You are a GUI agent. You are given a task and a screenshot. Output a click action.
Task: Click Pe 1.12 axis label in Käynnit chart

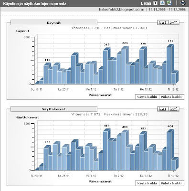click(91, 89)
